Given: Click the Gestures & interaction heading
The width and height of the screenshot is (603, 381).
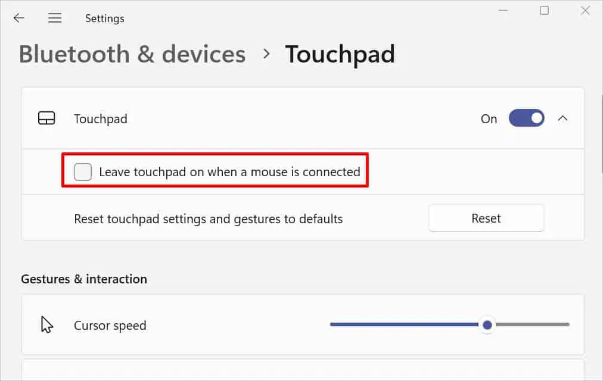Looking at the screenshot, I should (x=83, y=279).
